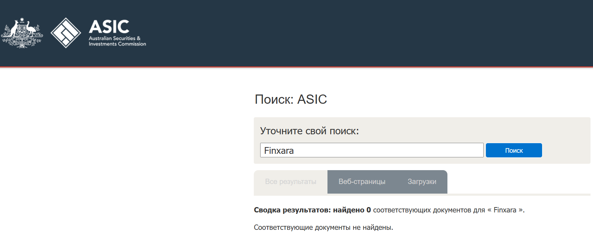The width and height of the screenshot is (593, 238).
Task: Click the quoted Finxara term in summary
Action: pos(505,210)
